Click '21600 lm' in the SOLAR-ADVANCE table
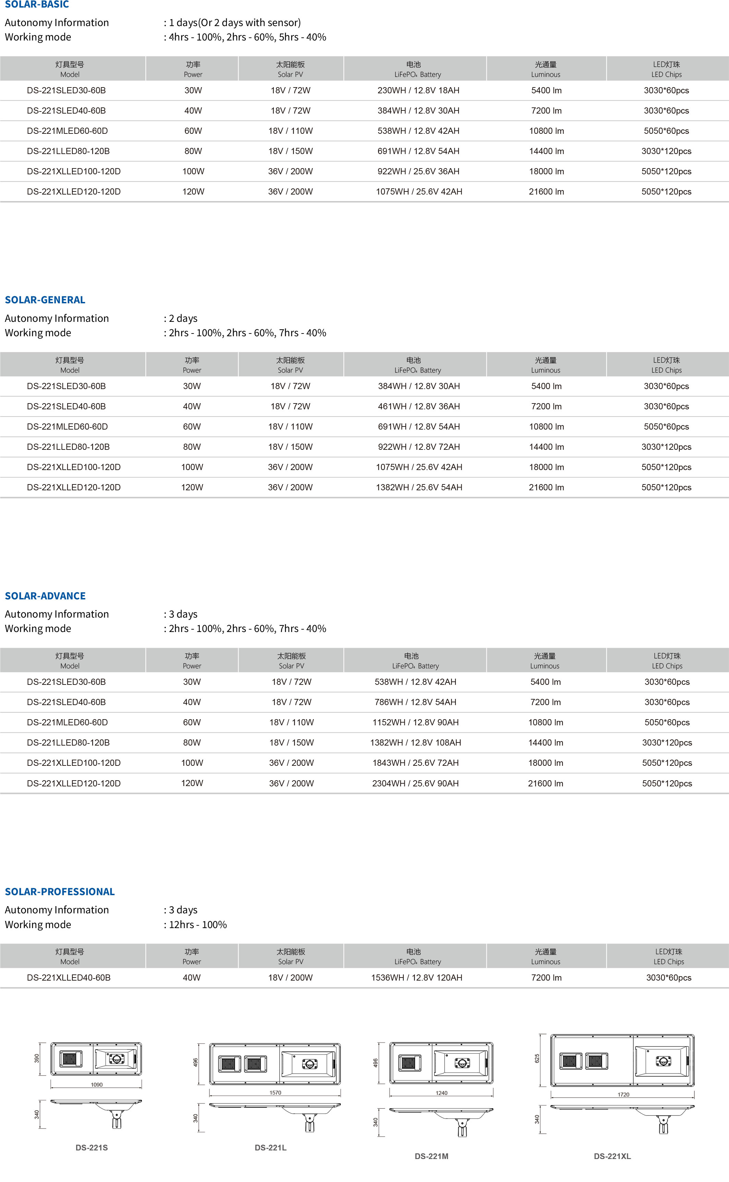 coord(545,783)
